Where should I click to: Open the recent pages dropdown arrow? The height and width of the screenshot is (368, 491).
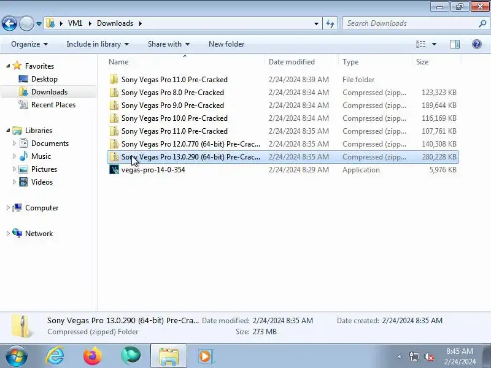39,24
